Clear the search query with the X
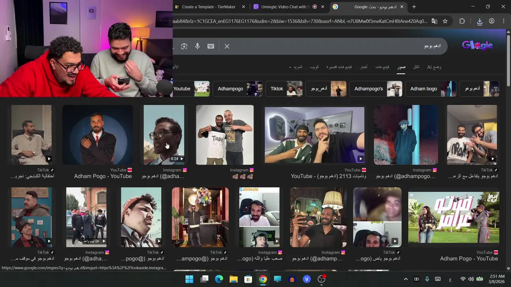This screenshot has height=287, width=511. (227, 46)
